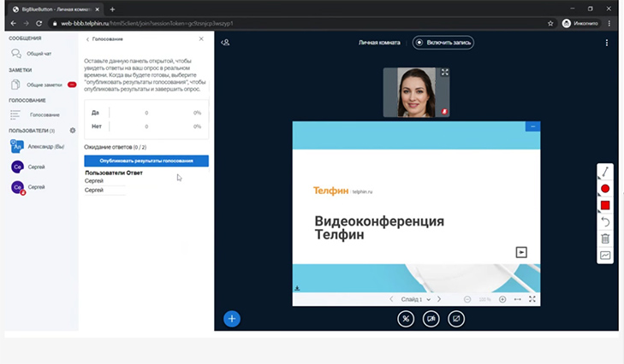This screenshot has height=364, width=624.
Task: Open the three-dot options menu in conference
Action: tap(607, 43)
